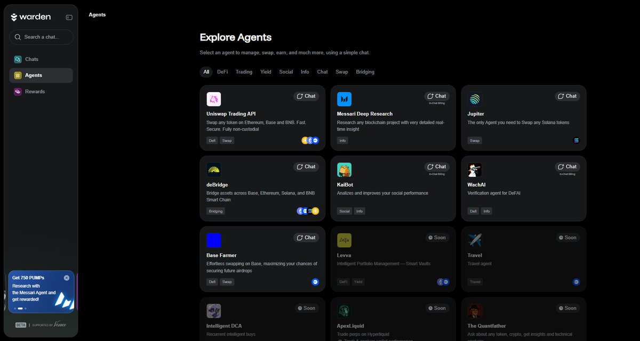Filter agents by Swap
Viewport: 640px width, 341px height.
pos(342,72)
